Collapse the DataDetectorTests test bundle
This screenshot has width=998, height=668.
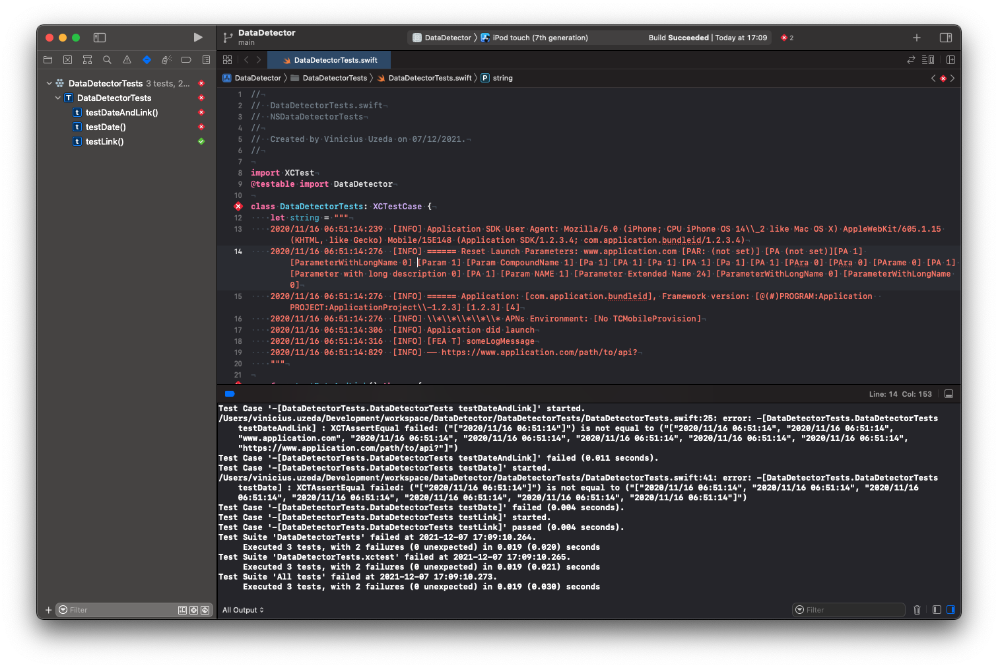pyautogui.click(x=50, y=84)
